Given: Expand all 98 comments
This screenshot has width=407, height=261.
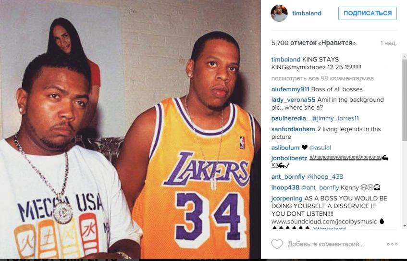Looking at the screenshot, I should (x=322, y=78).
